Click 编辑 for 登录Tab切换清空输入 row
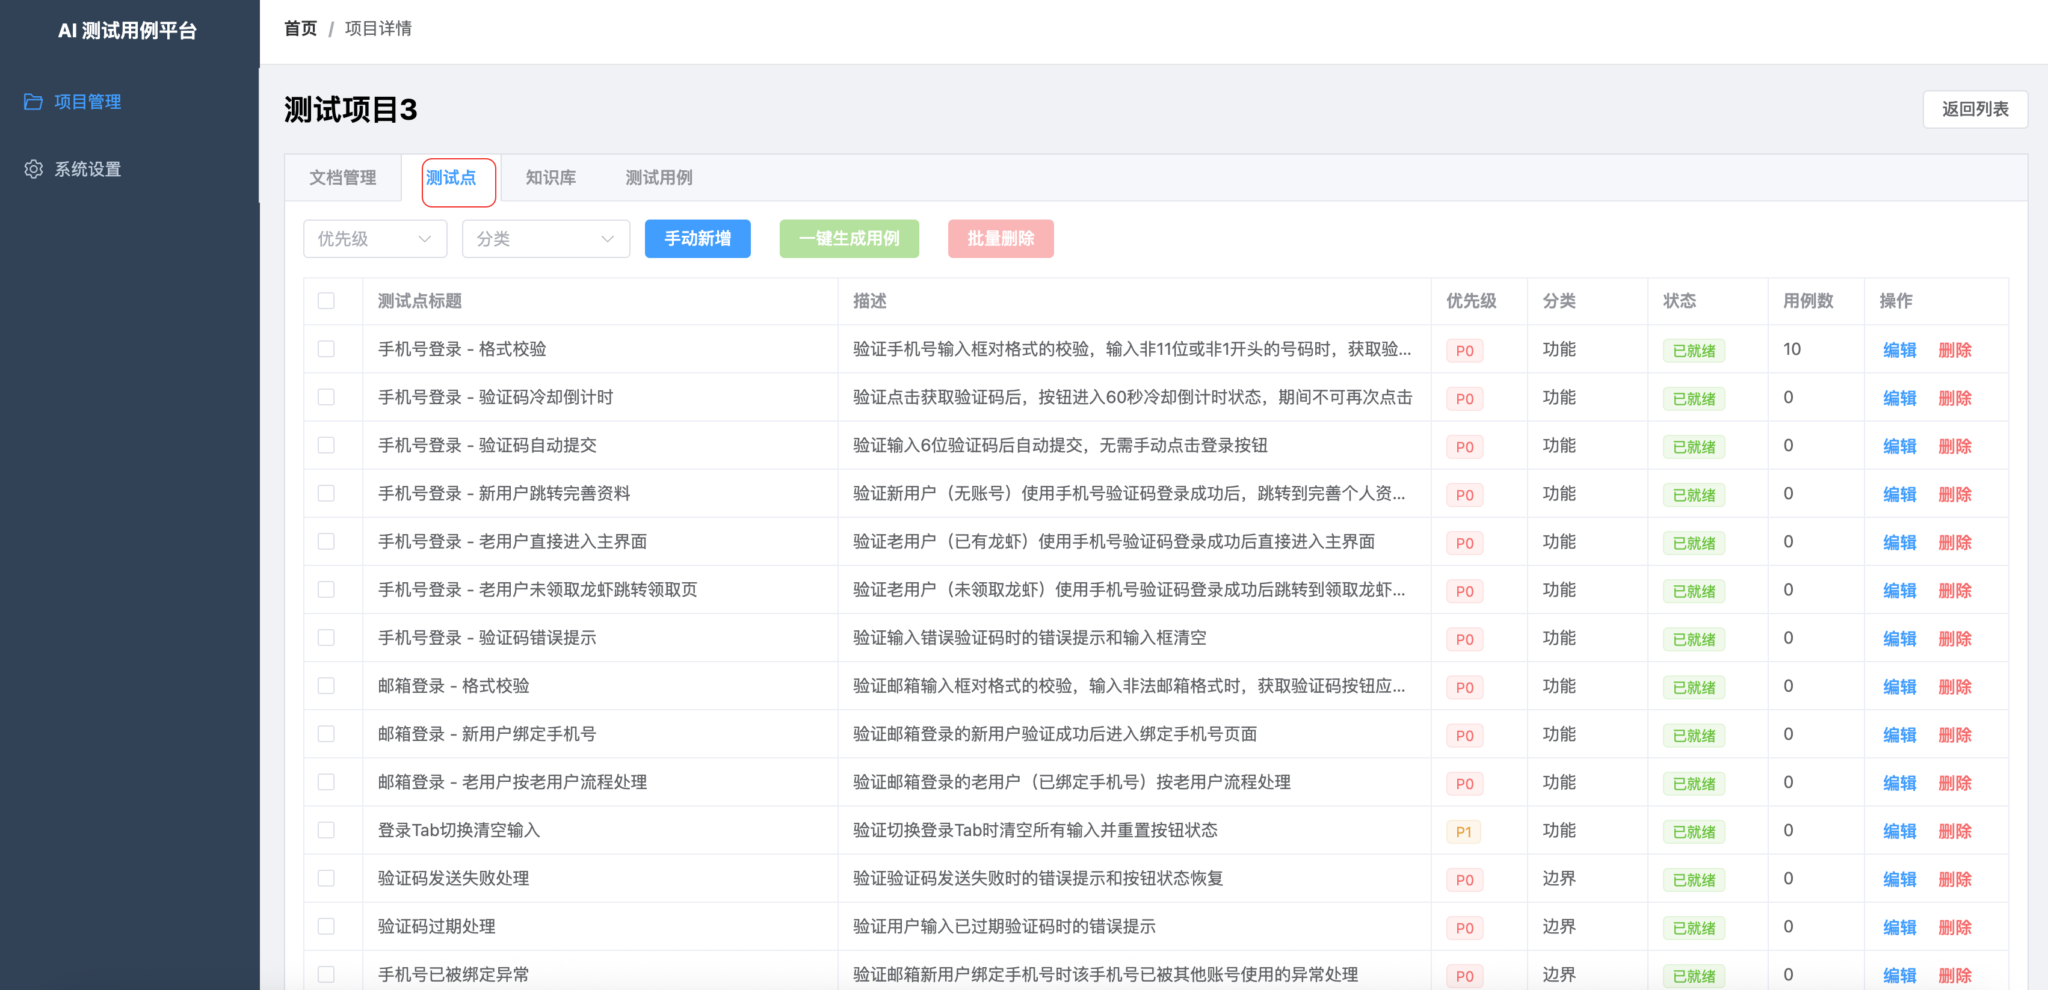 pyautogui.click(x=1899, y=832)
